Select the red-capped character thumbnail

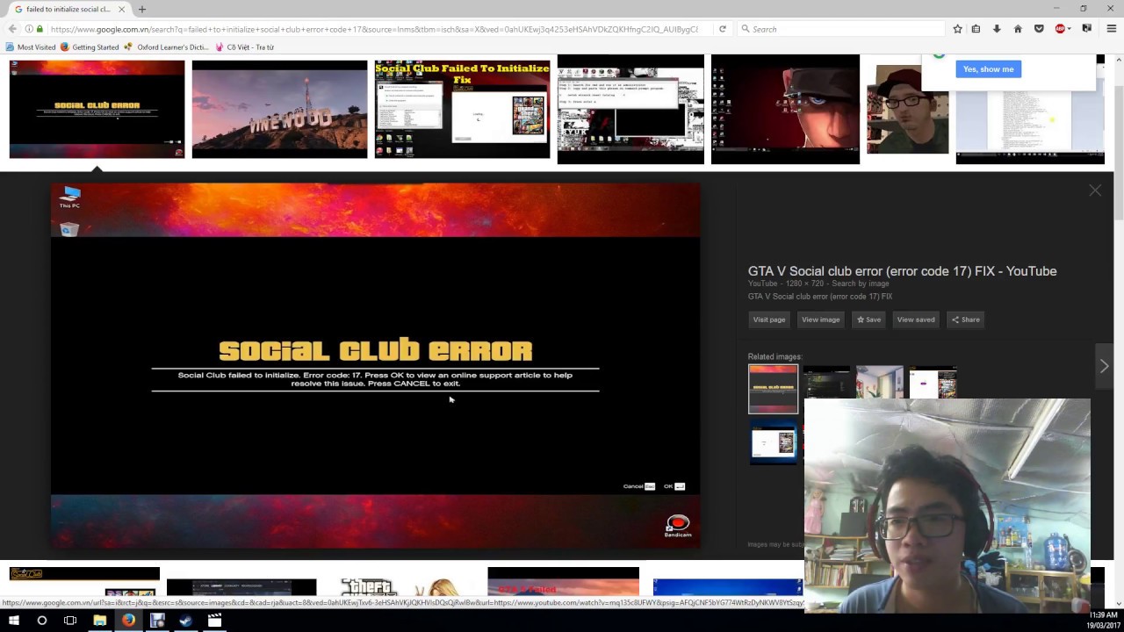(x=785, y=109)
